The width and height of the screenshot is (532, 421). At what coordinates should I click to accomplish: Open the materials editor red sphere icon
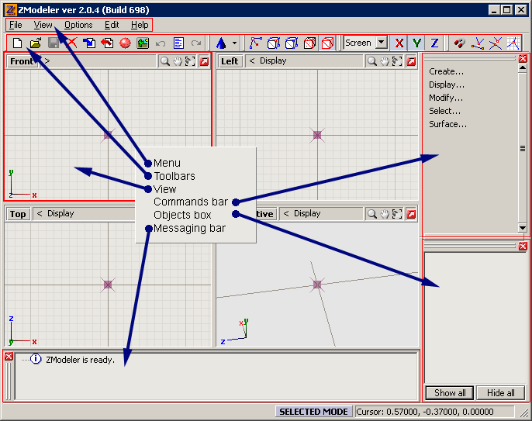(x=125, y=43)
